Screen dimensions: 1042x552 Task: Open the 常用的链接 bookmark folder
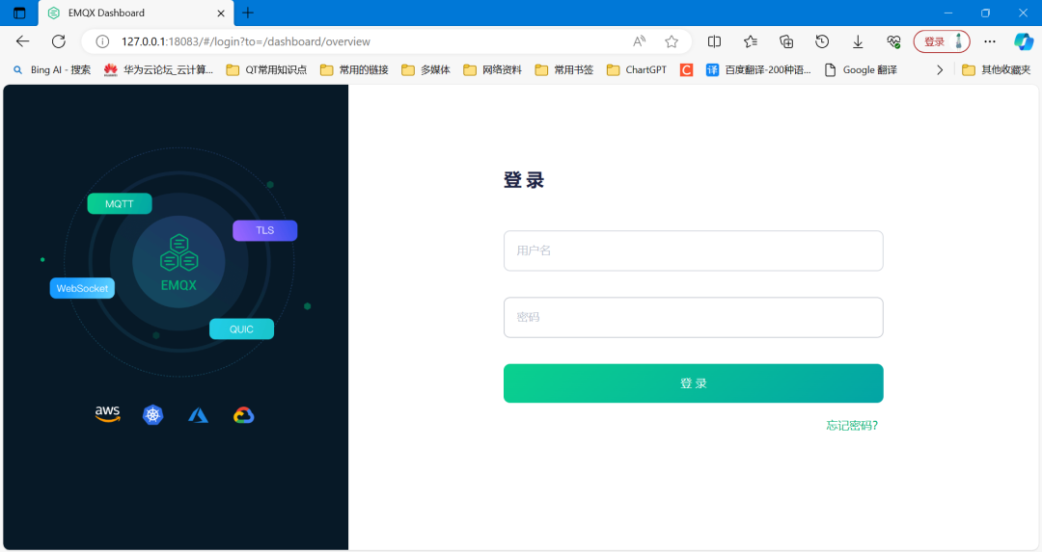pos(354,69)
